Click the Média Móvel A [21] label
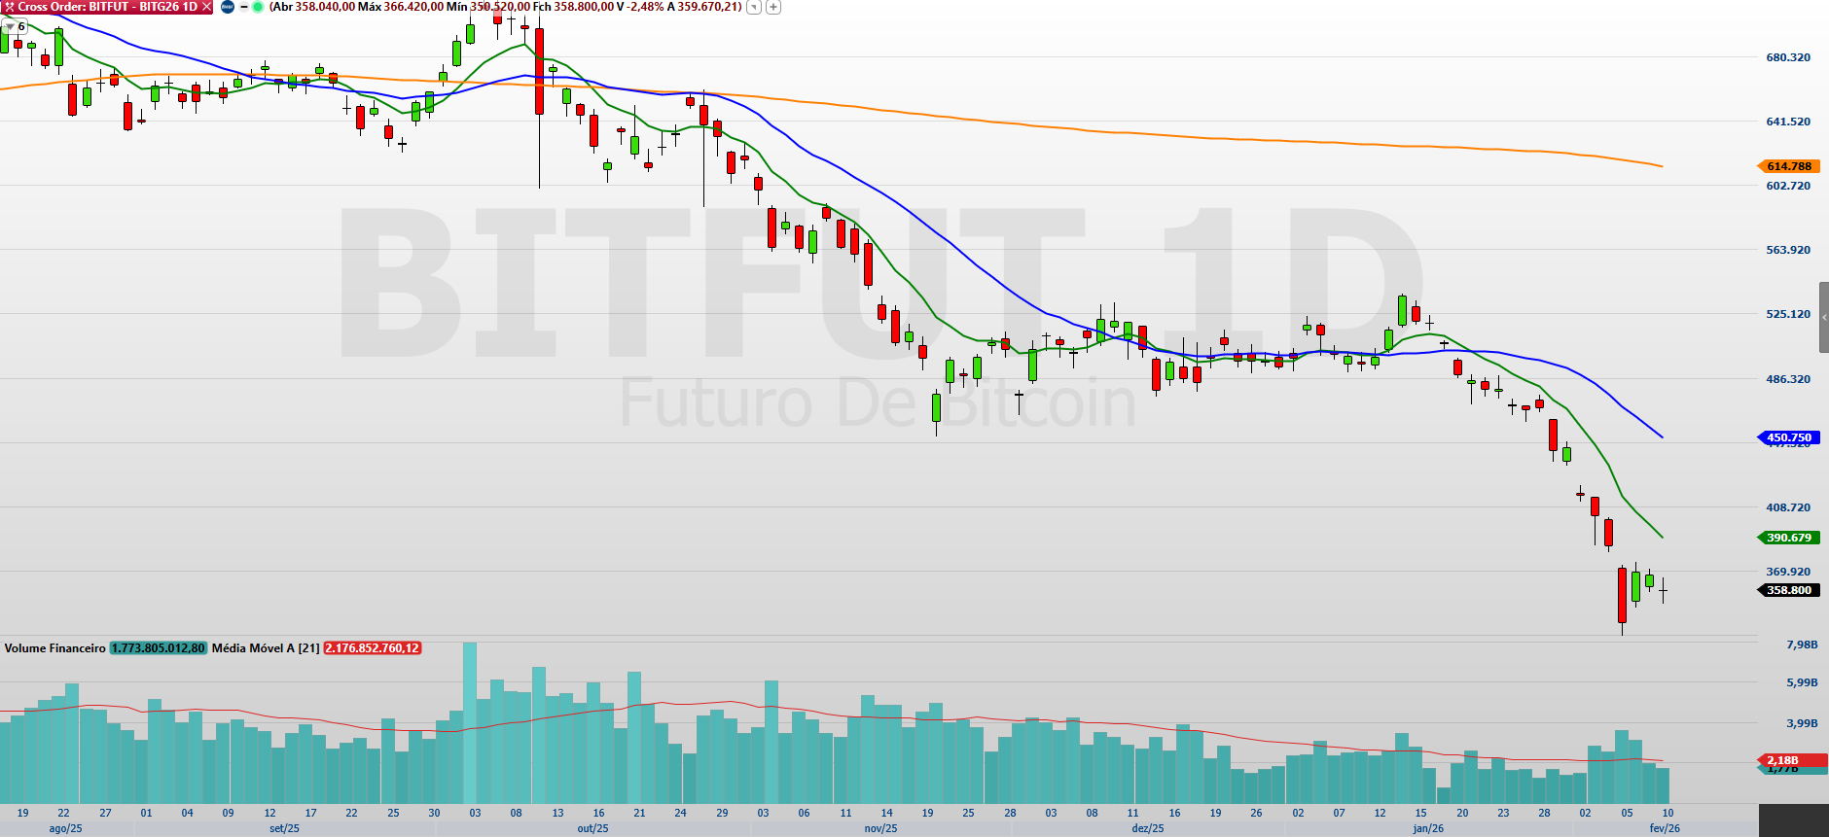This screenshot has width=1829, height=837. (x=265, y=648)
